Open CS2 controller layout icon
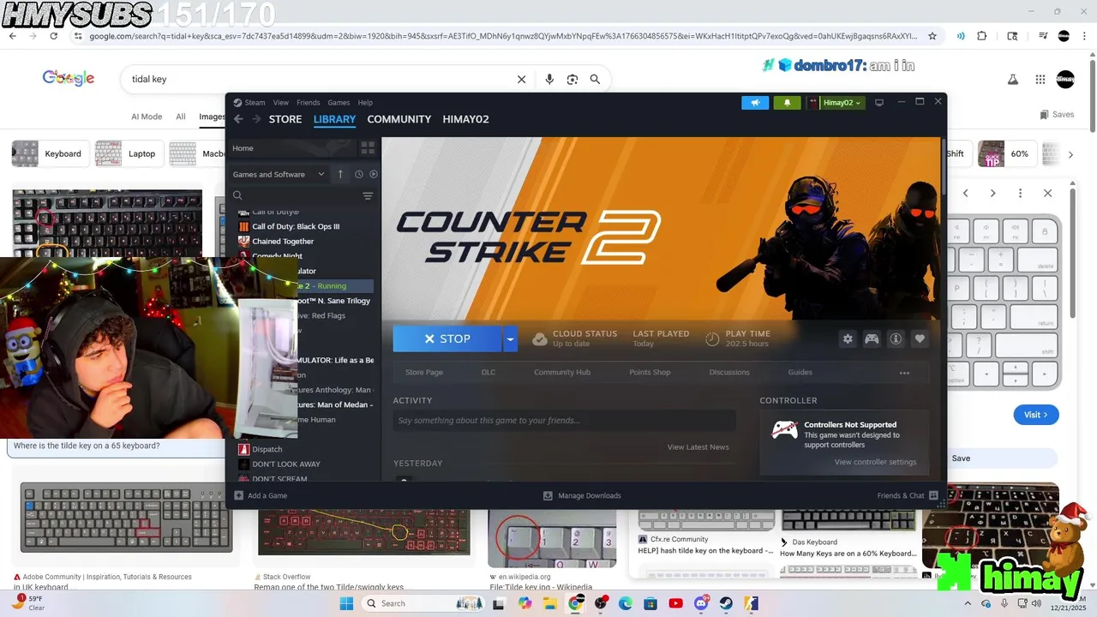 click(872, 339)
